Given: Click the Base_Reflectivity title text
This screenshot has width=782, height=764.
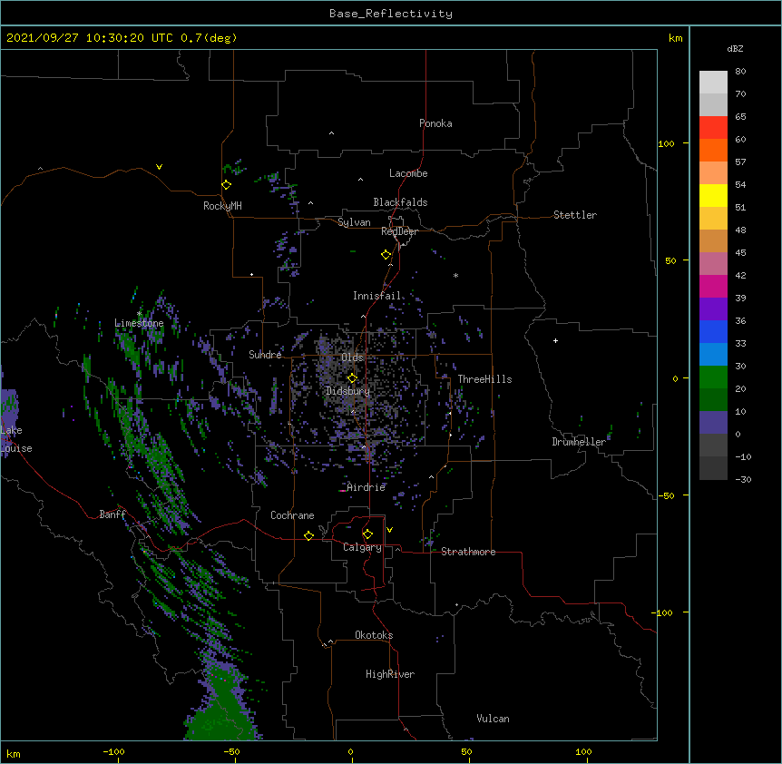Looking at the screenshot, I should click(391, 14).
